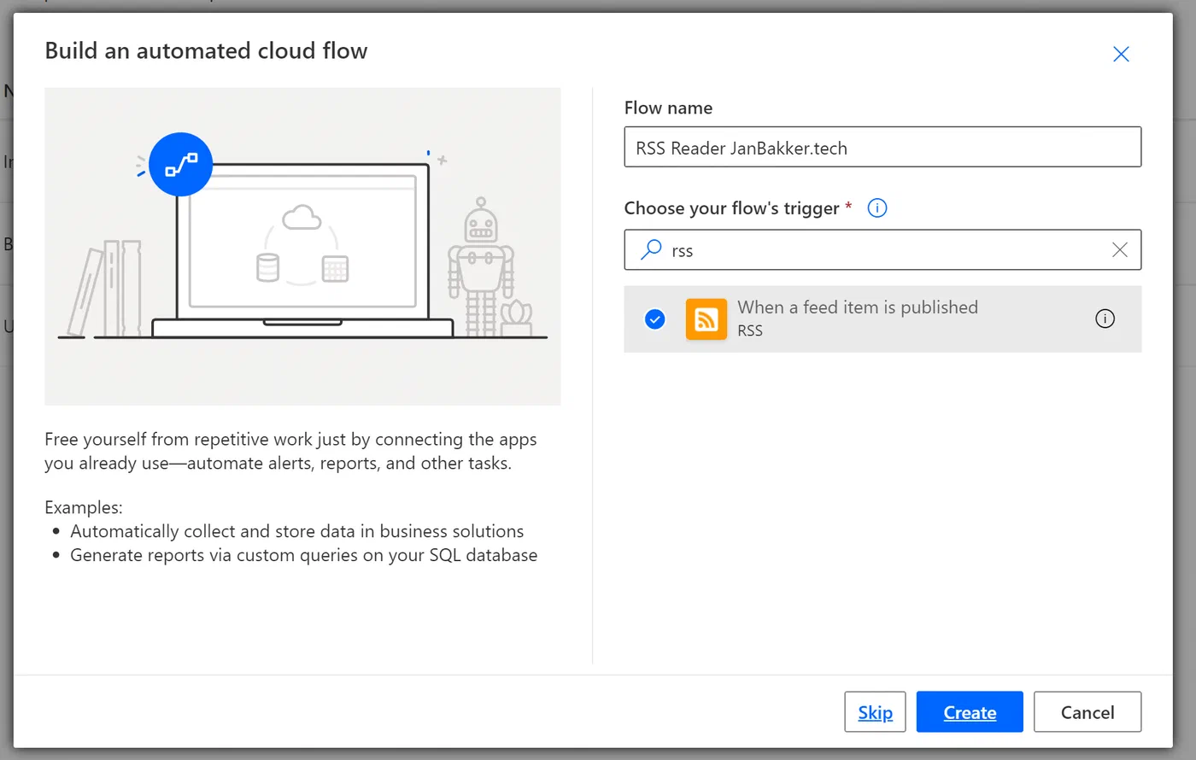The height and width of the screenshot is (760, 1196).
Task: Click the Skip button
Action: tap(875, 712)
